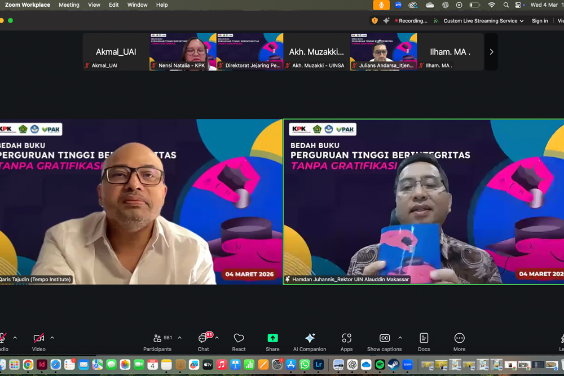Screen dimensions: 564x376
Task: Toggle Show captions
Action: tap(384, 342)
